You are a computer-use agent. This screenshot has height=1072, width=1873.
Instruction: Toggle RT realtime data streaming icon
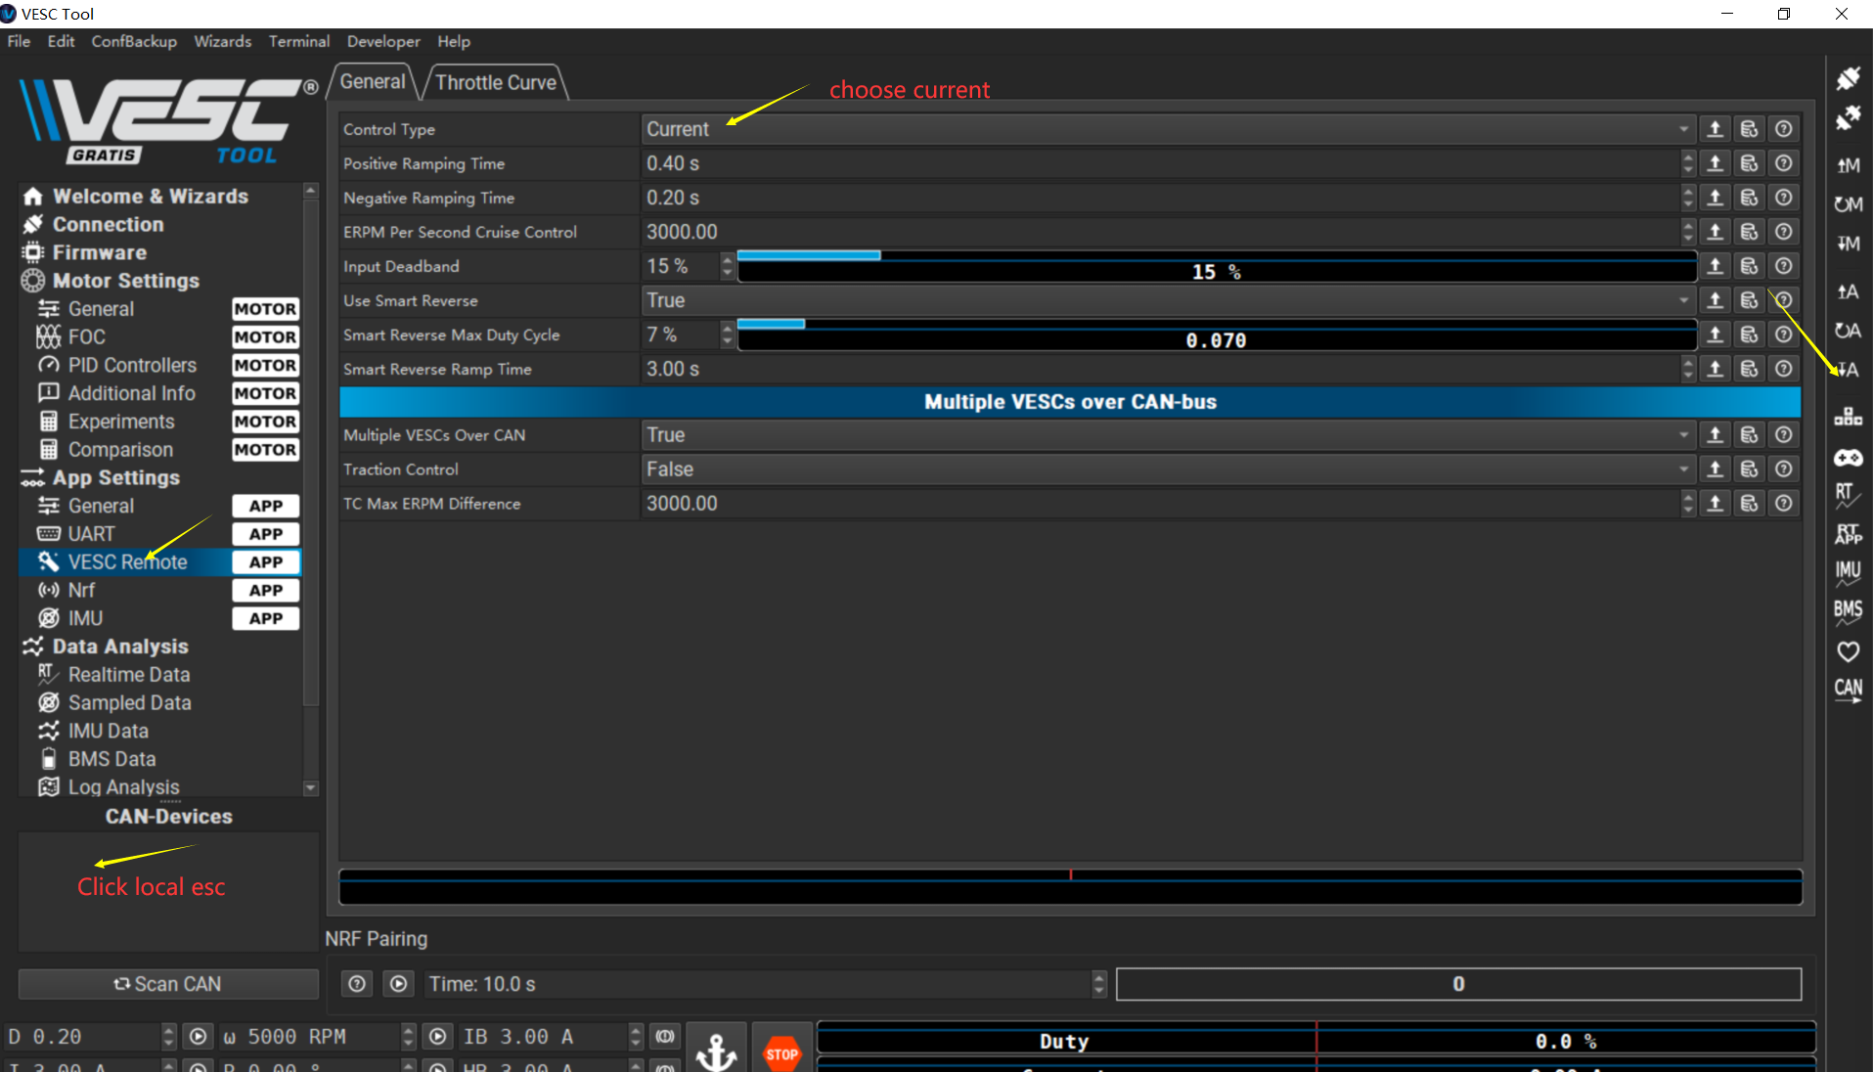(x=1848, y=495)
